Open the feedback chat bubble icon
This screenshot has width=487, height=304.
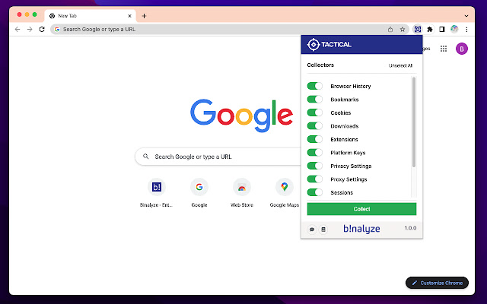(x=312, y=230)
